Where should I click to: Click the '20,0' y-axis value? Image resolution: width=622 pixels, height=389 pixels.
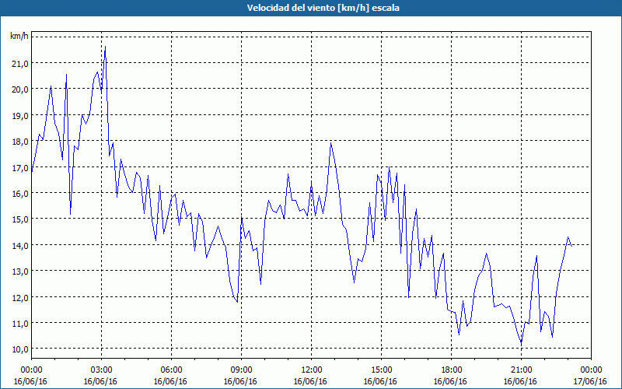(x=21, y=89)
